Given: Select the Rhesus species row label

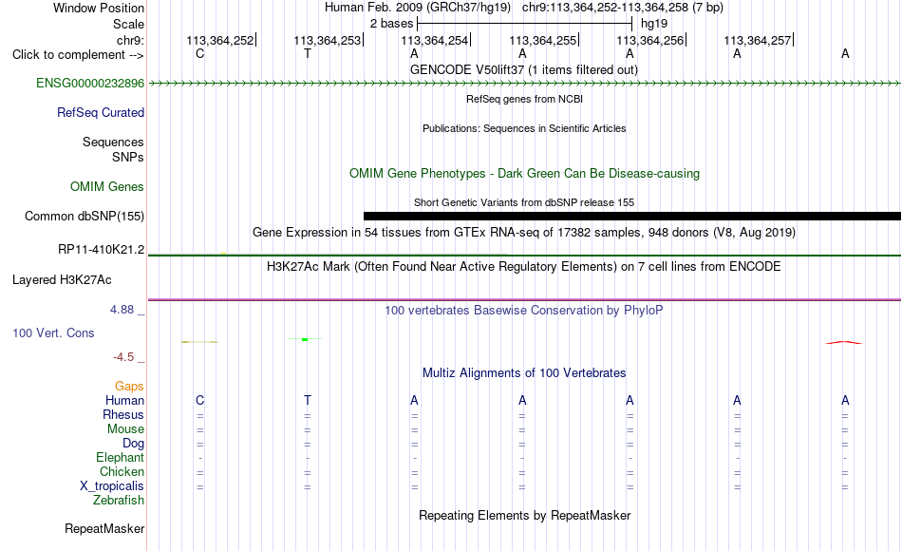Looking at the screenshot, I should point(123,414).
